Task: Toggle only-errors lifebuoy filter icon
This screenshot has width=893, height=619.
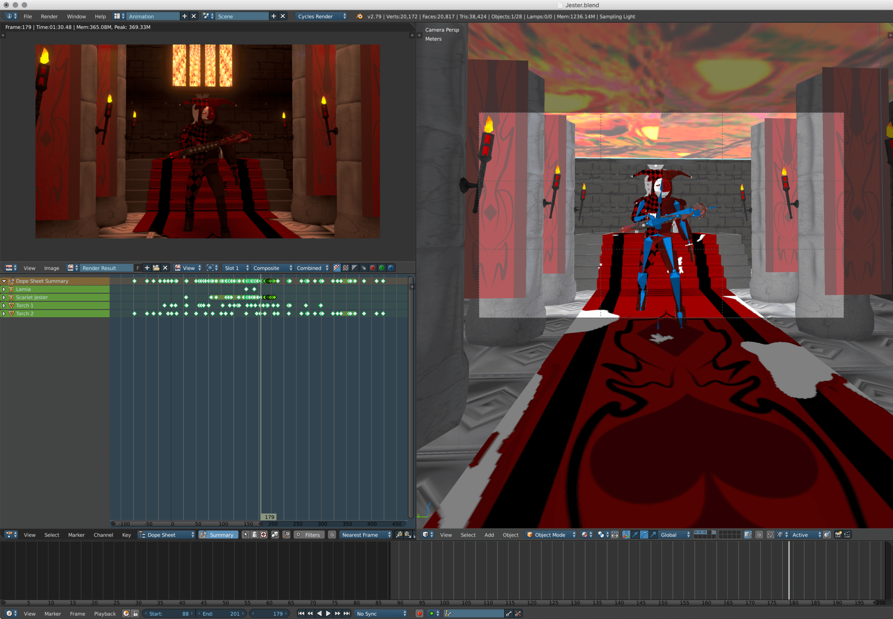Action: [263, 535]
